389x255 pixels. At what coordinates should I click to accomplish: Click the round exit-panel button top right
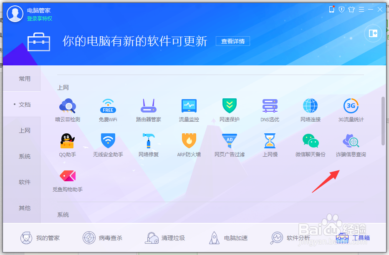click(x=373, y=33)
